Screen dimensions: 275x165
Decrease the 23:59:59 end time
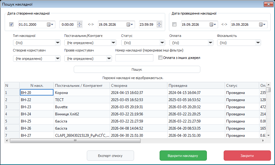(x=159, y=26)
